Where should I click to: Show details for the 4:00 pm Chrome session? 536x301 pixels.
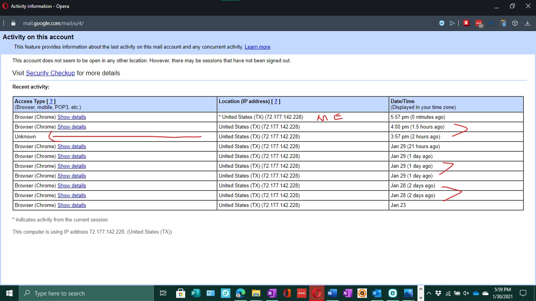(x=71, y=127)
